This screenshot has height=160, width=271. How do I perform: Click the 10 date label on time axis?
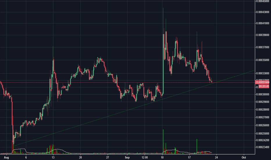162,157
